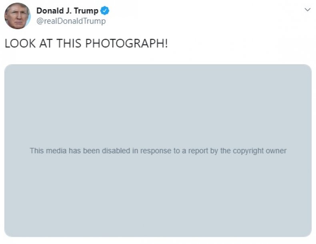This screenshot has width=316, height=244.
Task: Select the tweet text LOOK AT THIS PHOTOGRAPH!
Action: point(86,43)
